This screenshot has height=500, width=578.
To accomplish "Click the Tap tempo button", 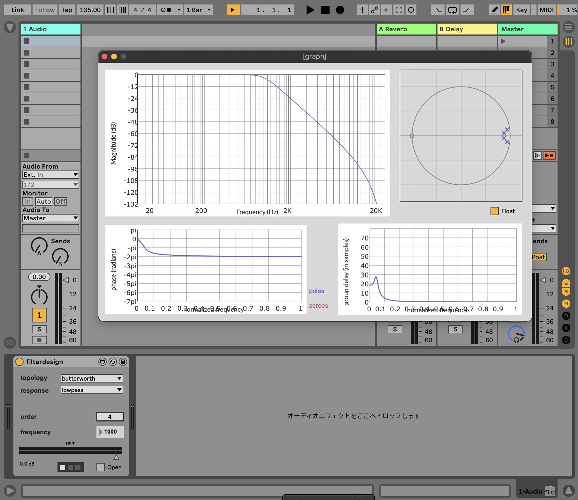I will 67,10.
